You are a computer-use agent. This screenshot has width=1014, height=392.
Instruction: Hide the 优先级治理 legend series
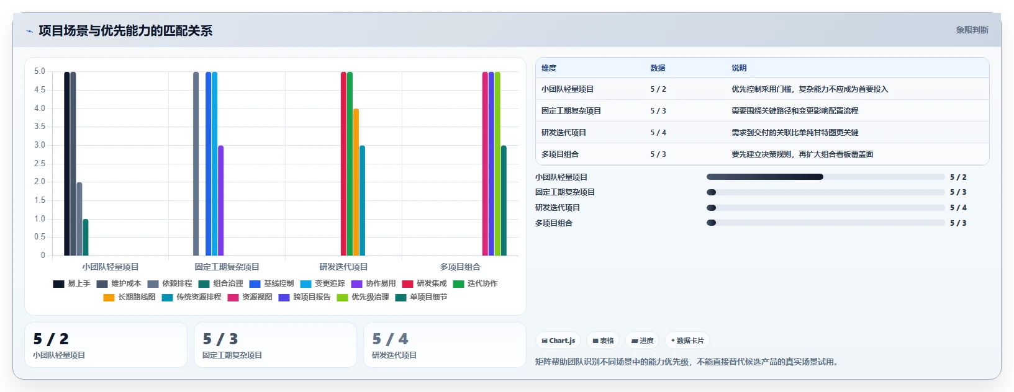click(363, 297)
